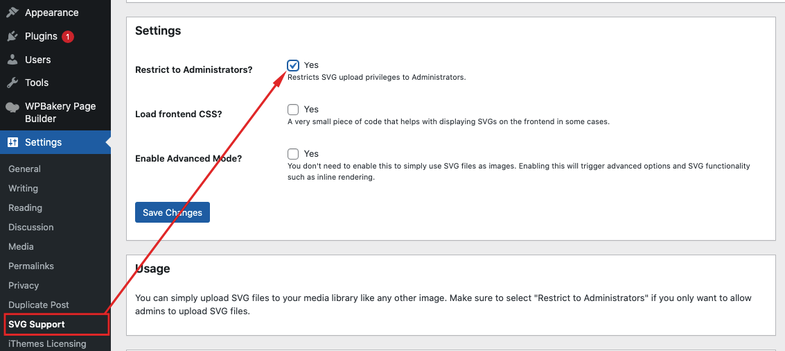The image size is (785, 351).
Task: Click the Settings sliders icon
Action: point(12,142)
